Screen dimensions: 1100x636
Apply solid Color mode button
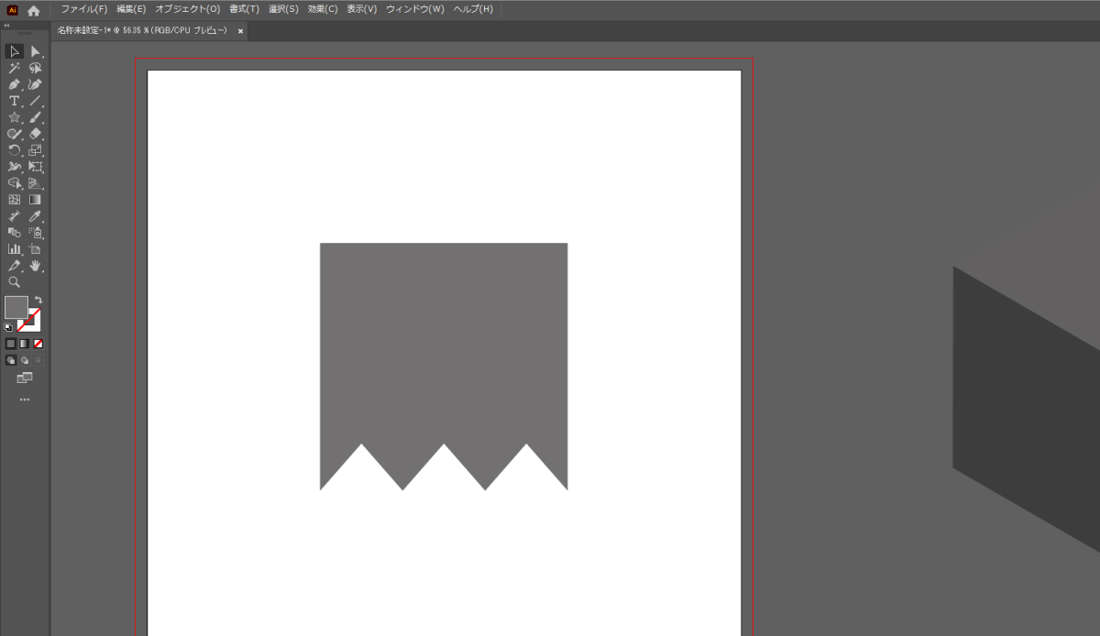[x=11, y=344]
